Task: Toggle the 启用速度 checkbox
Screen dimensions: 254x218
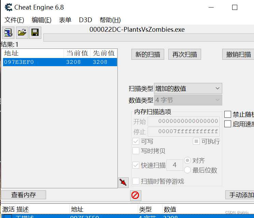Action: (x=228, y=124)
